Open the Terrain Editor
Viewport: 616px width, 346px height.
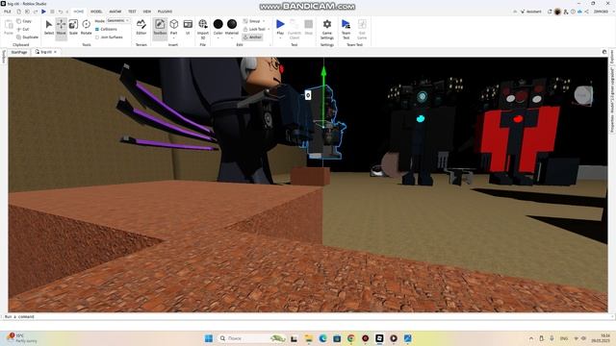pos(141,28)
